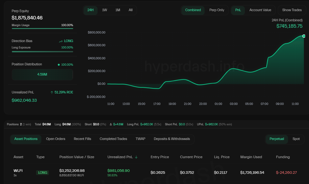The height and width of the screenshot is (184, 309).
Task: Switch chart to Account Value mode
Action: coord(260,10)
